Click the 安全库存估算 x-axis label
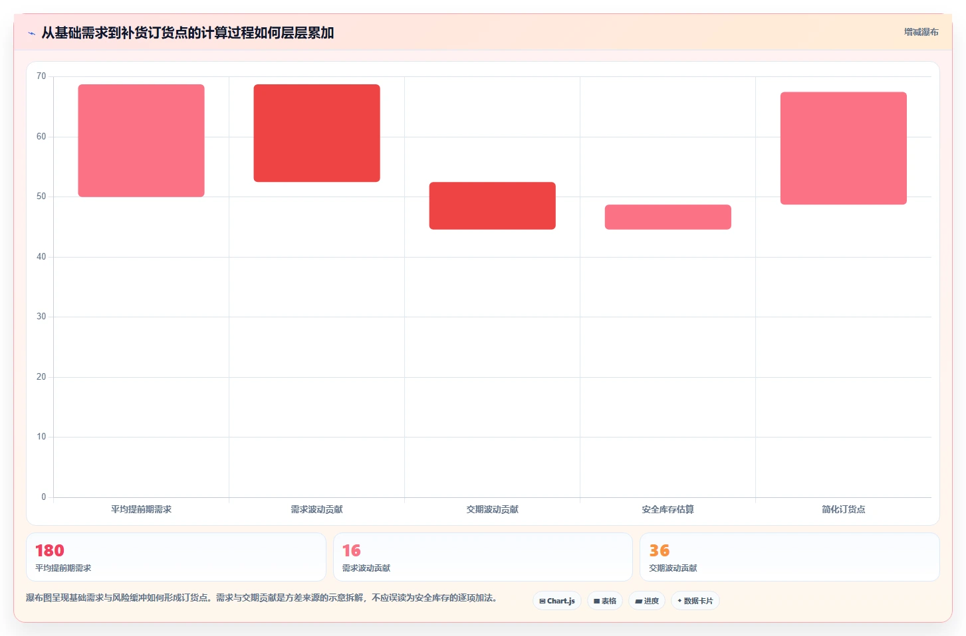Screen dimensions: 966x636 coord(667,509)
